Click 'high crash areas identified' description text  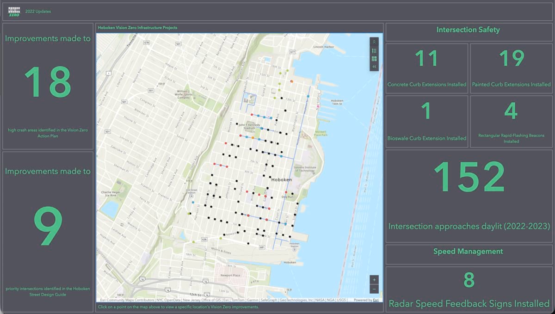tap(48, 133)
